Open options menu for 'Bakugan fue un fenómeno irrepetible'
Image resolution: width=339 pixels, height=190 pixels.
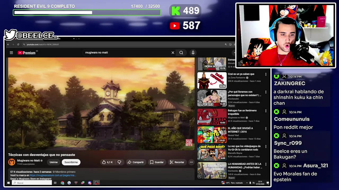(266, 111)
